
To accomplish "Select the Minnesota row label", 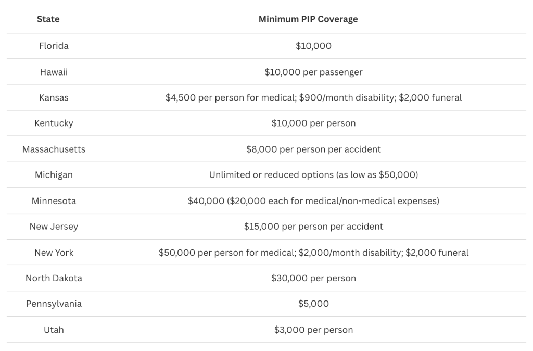I will click(54, 200).
